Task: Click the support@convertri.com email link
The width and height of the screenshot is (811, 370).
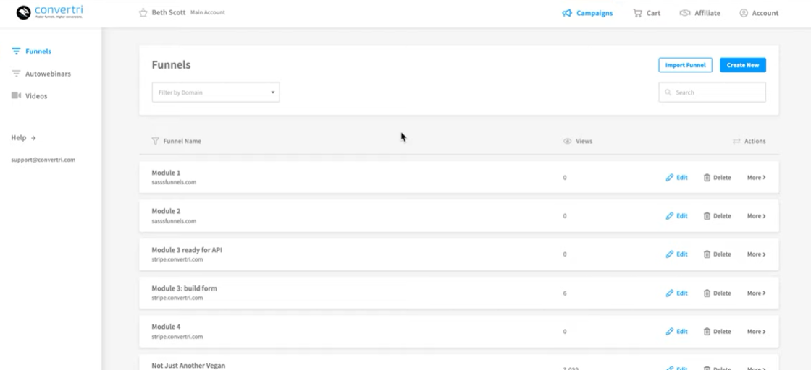Action: 43,160
